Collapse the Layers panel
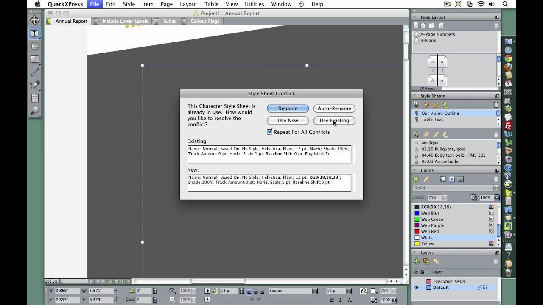This screenshot has width=543, height=305. point(415,253)
